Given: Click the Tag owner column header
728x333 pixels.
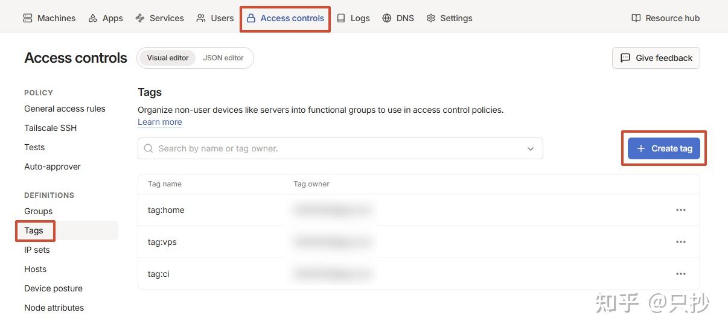Looking at the screenshot, I should [x=311, y=184].
